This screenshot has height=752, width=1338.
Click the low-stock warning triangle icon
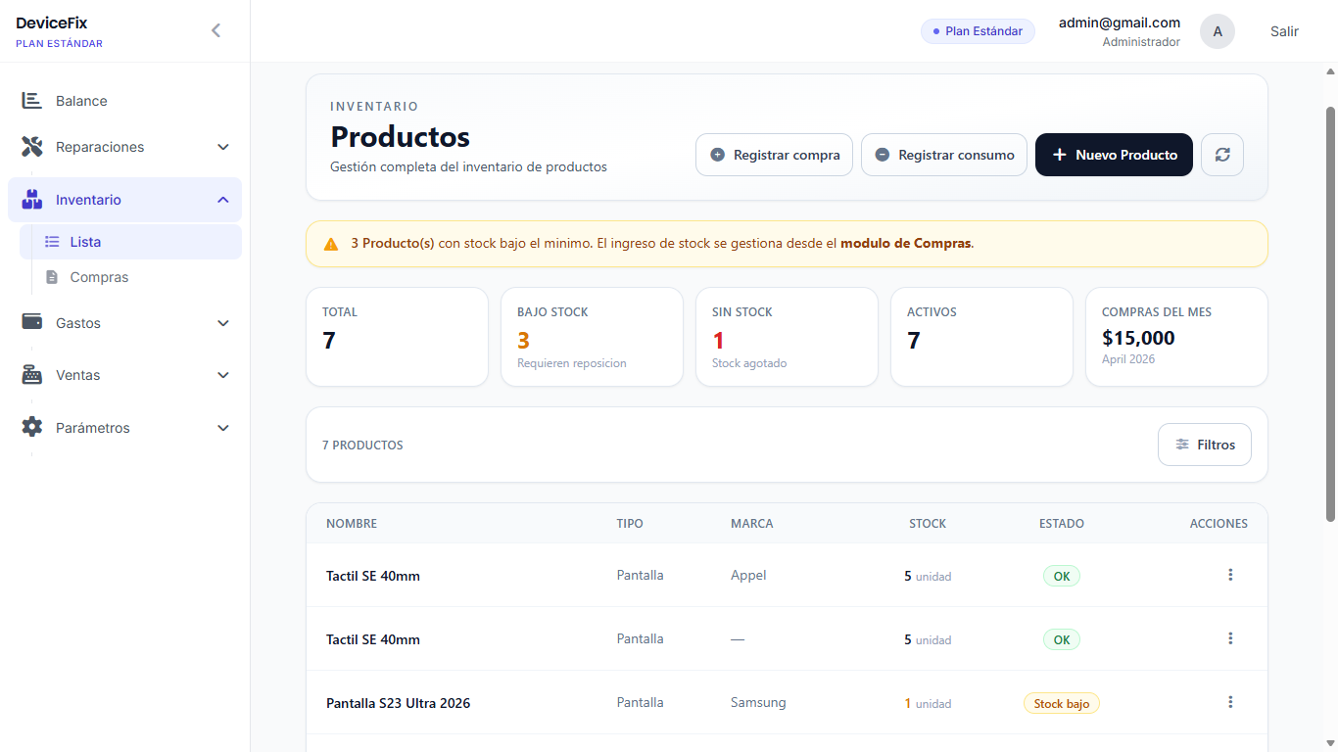coord(331,244)
